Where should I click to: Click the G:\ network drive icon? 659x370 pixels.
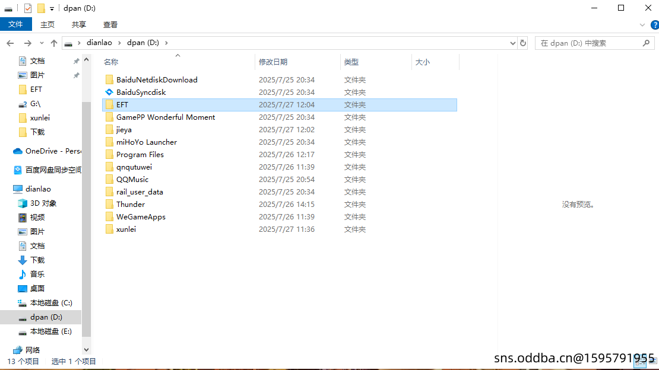23,104
